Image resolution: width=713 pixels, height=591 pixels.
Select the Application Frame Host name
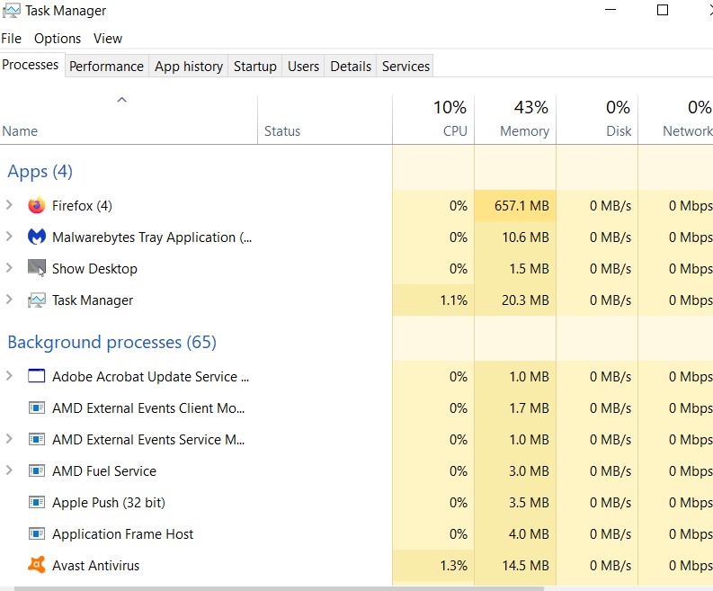click(122, 534)
